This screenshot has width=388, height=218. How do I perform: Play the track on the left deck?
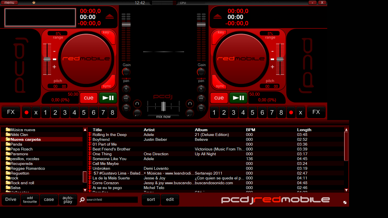[108, 98]
